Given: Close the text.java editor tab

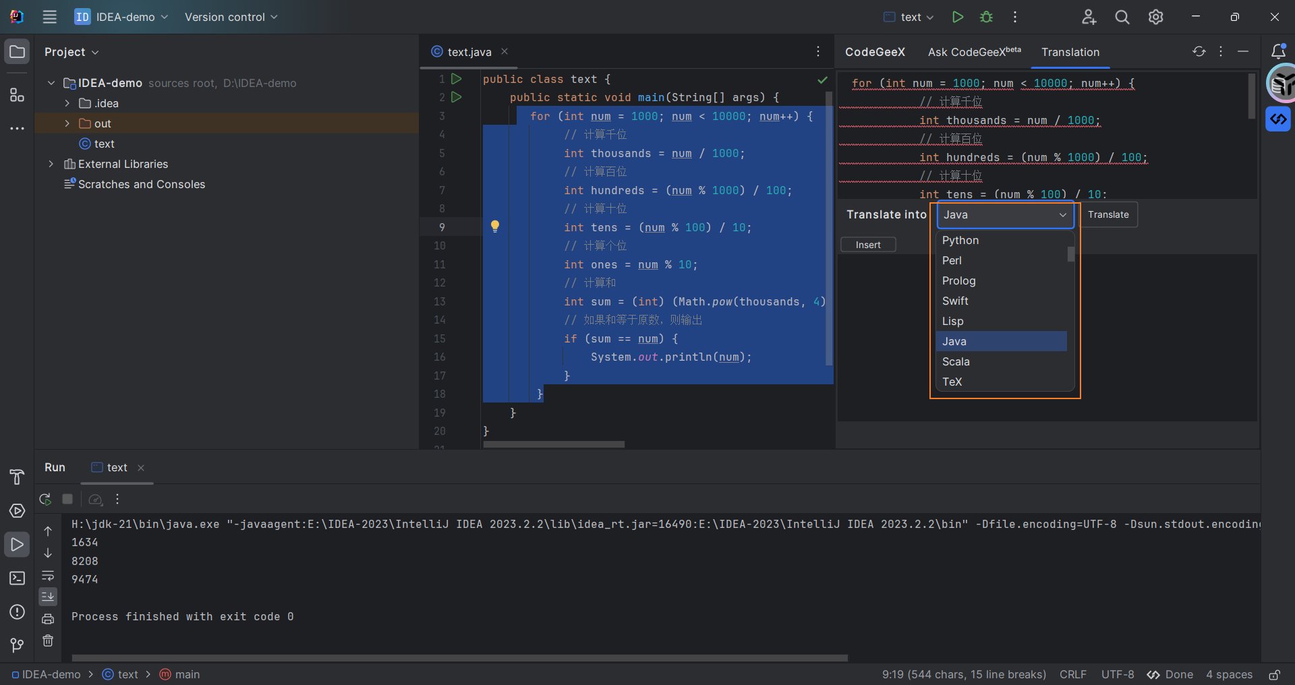Looking at the screenshot, I should pos(505,51).
